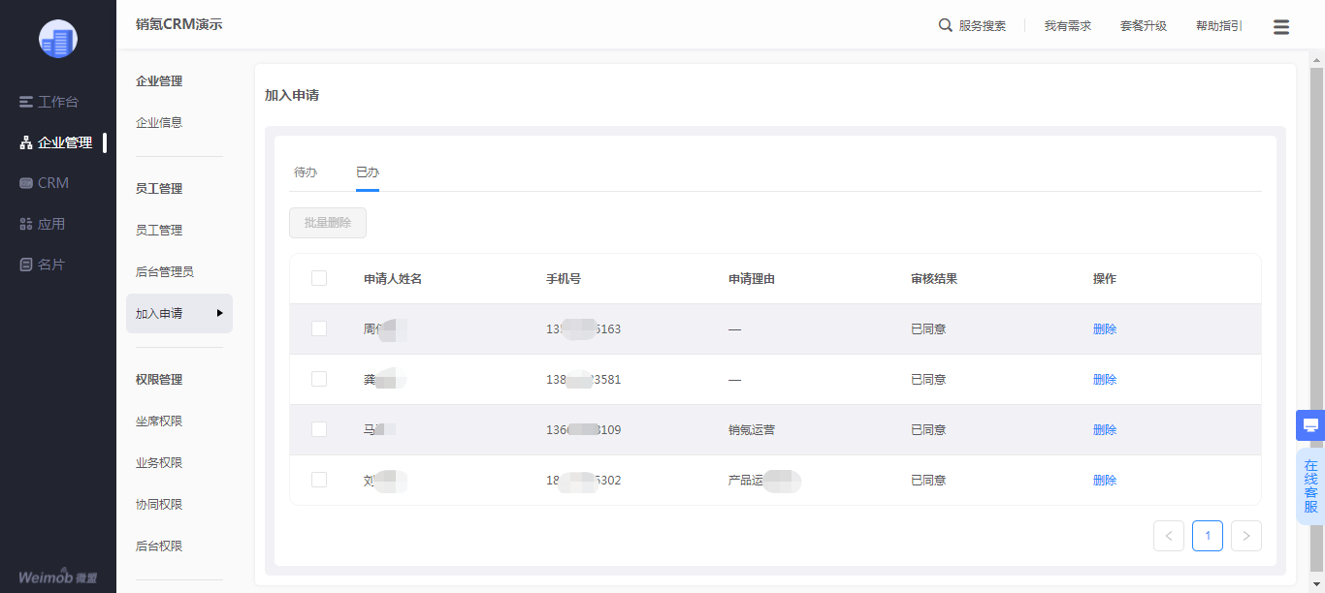Click page number 1
The height and width of the screenshot is (593, 1325).
coord(1208,536)
